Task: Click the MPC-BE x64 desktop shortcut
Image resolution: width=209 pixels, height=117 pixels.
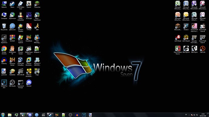Action: [21, 72]
